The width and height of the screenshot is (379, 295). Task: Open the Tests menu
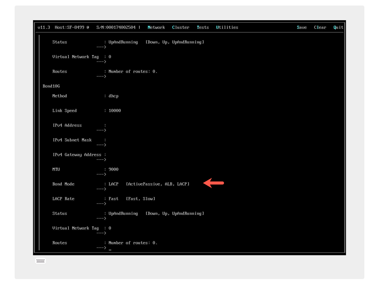pos(203,27)
